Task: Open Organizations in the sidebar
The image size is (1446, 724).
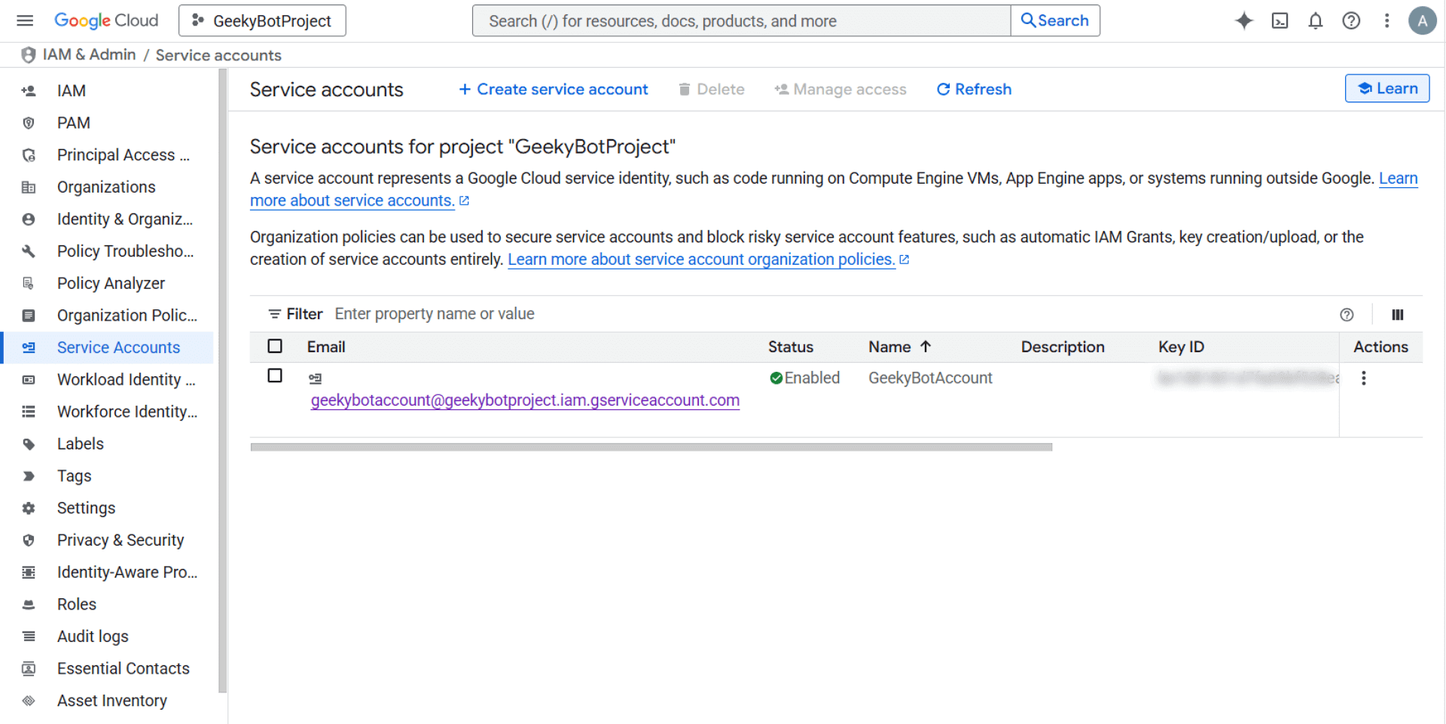Action: pos(107,187)
